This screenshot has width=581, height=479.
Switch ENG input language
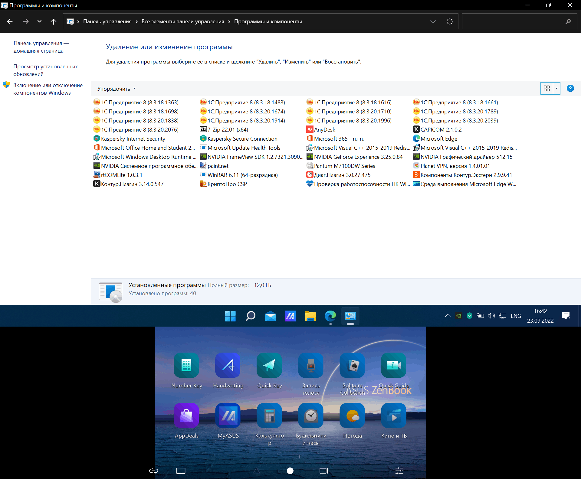click(x=516, y=316)
